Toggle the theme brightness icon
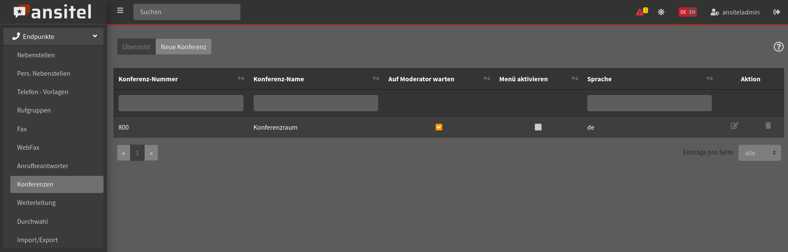Screen dimensions: 788x252 [661, 12]
